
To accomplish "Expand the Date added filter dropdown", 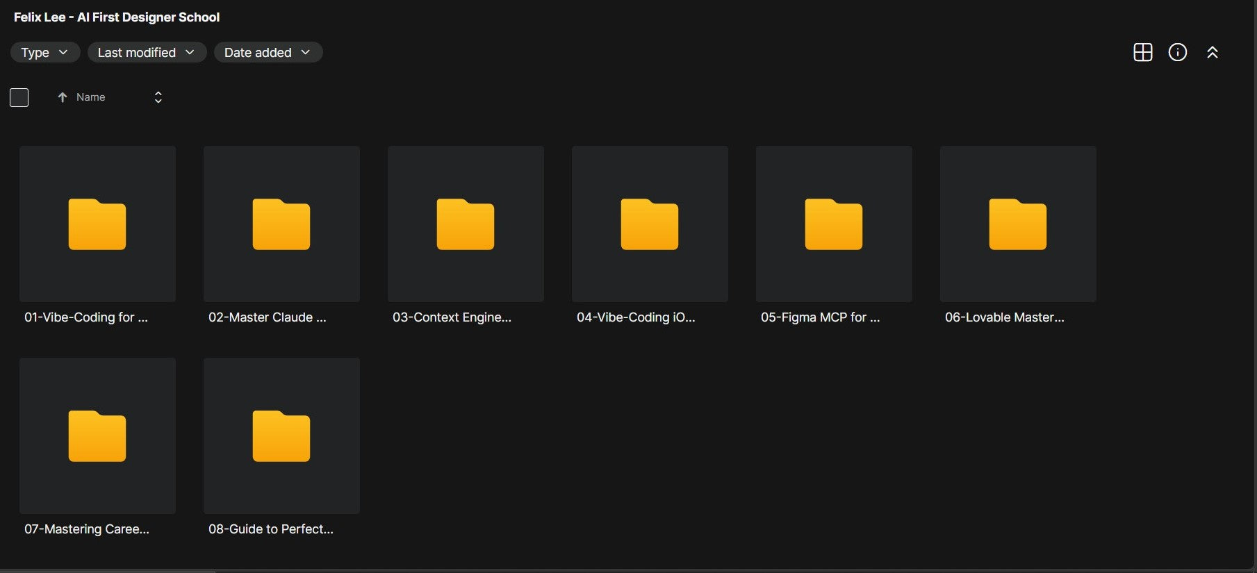I will (x=268, y=52).
